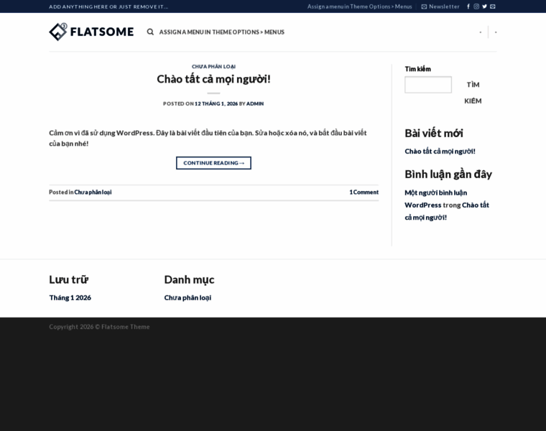
Task: Focus the sidebar search input field
Action: pos(428,85)
